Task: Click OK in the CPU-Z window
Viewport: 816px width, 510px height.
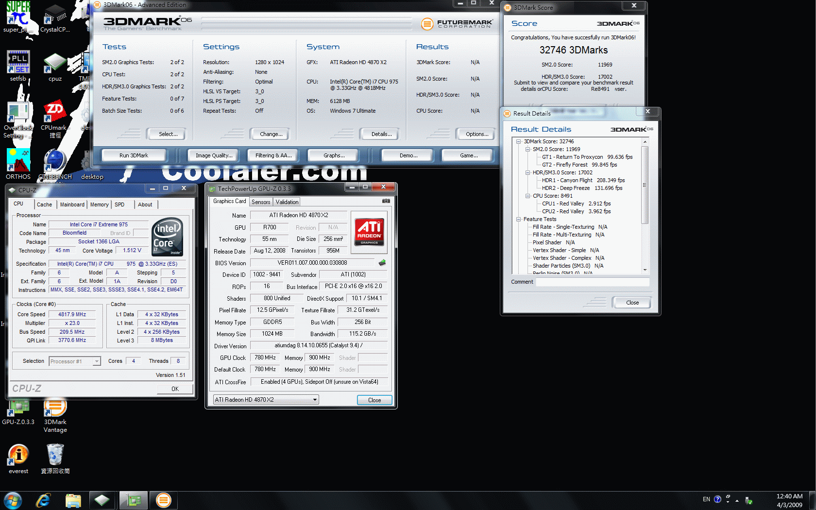Action: coord(175,389)
